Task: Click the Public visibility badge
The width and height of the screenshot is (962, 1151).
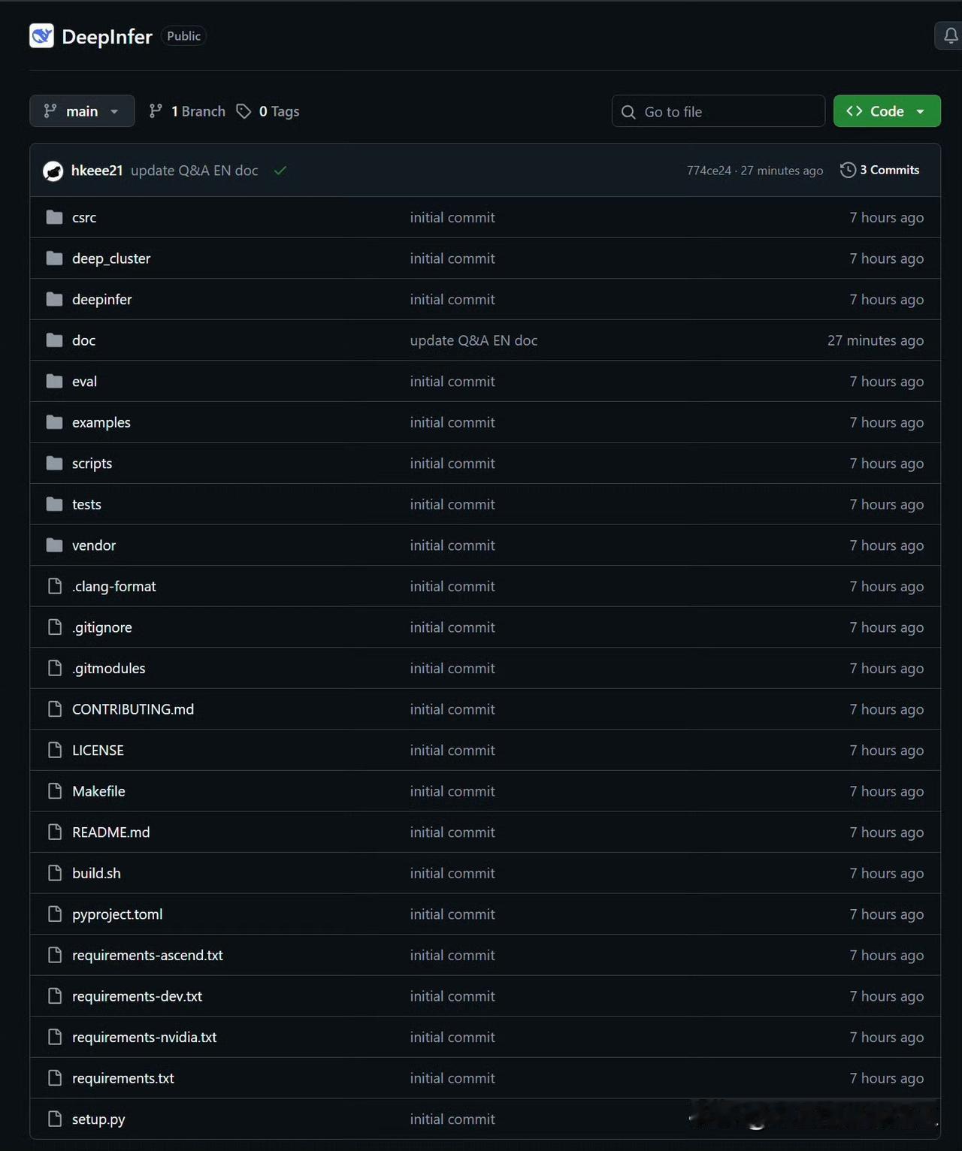Action: point(184,36)
